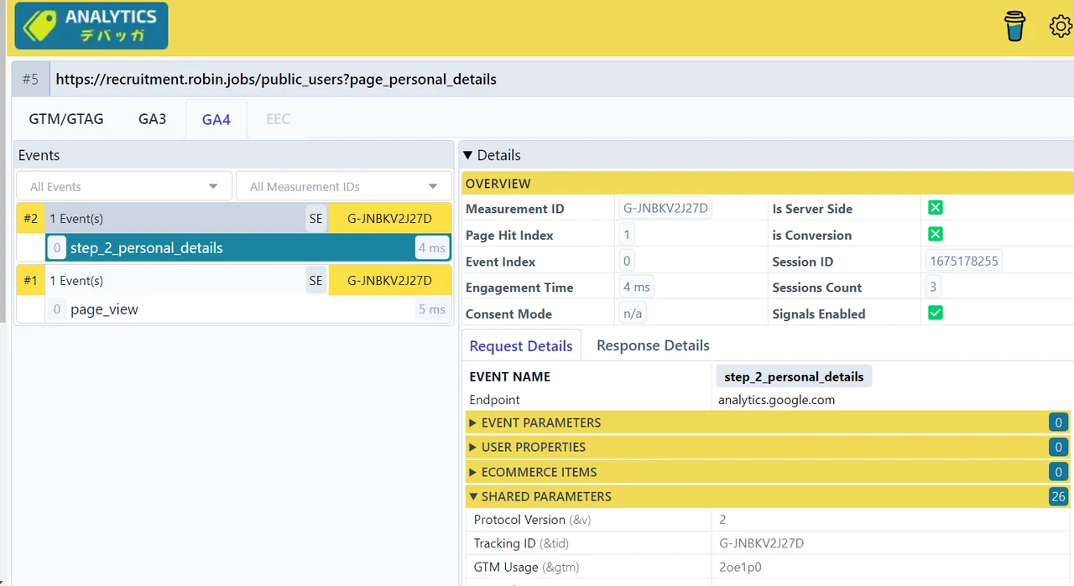1074x586 pixels.
Task: Click the OVERVIEW section header
Action: (x=768, y=184)
